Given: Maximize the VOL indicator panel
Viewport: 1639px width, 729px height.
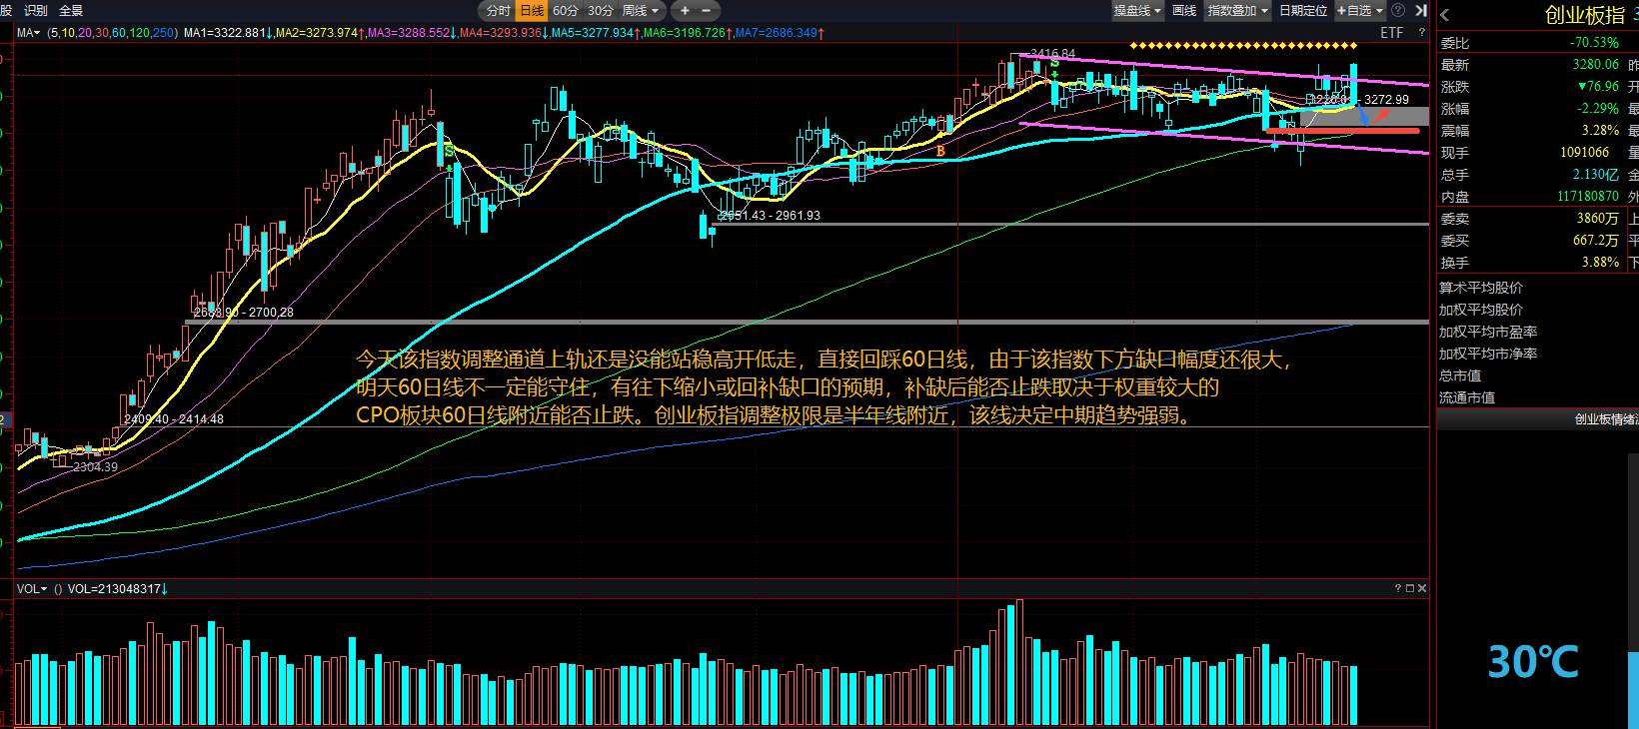Looking at the screenshot, I should [1409, 589].
